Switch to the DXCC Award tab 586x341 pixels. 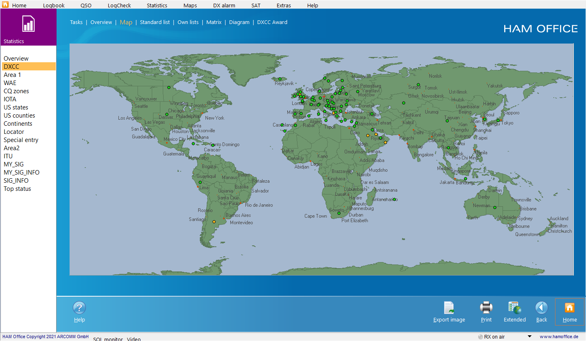coord(272,22)
